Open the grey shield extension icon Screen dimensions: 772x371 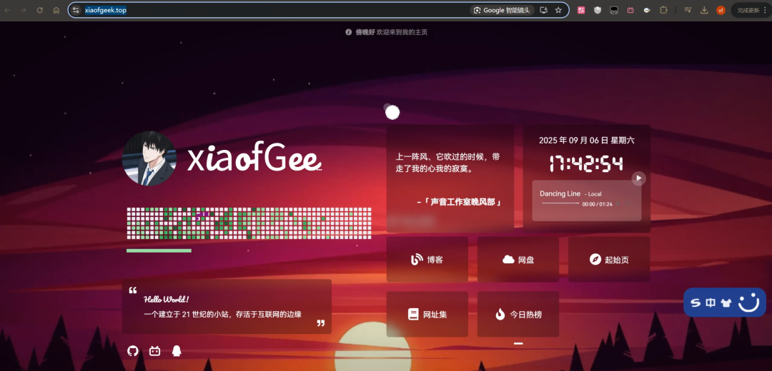tap(598, 10)
